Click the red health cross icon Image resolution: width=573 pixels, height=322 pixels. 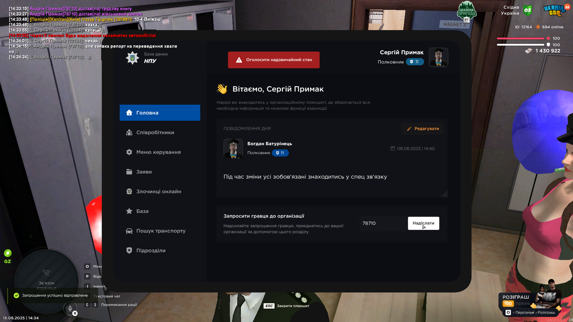point(549,38)
